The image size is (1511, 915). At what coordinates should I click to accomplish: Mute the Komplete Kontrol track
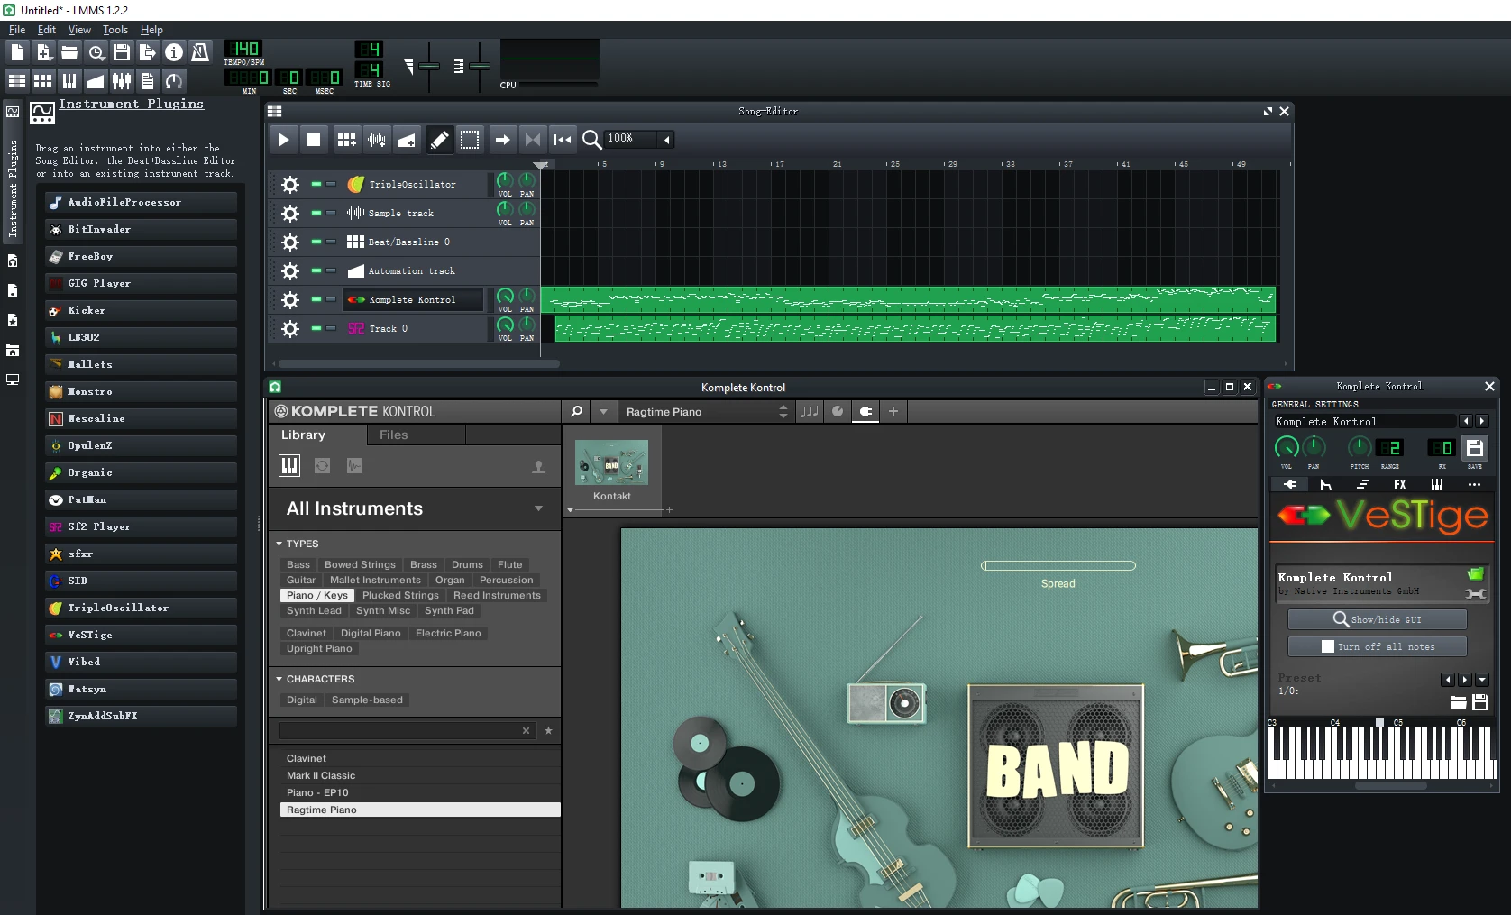pyautogui.click(x=316, y=299)
